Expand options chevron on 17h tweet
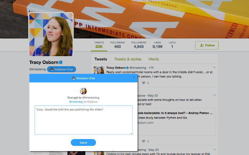This screenshot has width=249, height=155. [214, 67]
